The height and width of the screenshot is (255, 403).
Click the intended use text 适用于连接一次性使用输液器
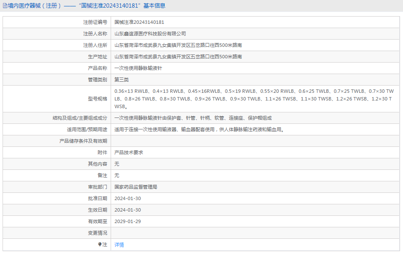(x=199, y=129)
